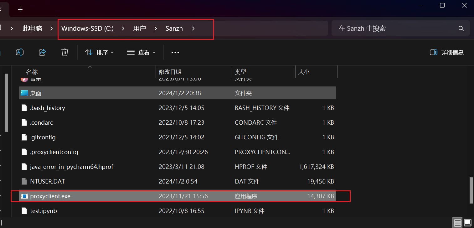Open the 排序 sort dropdown
The height and width of the screenshot is (228, 474).
[99, 52]
